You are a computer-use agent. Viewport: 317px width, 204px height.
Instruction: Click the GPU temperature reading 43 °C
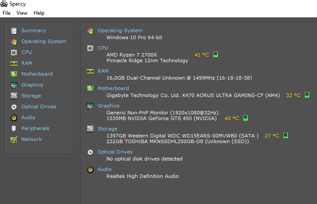point(232,118)
